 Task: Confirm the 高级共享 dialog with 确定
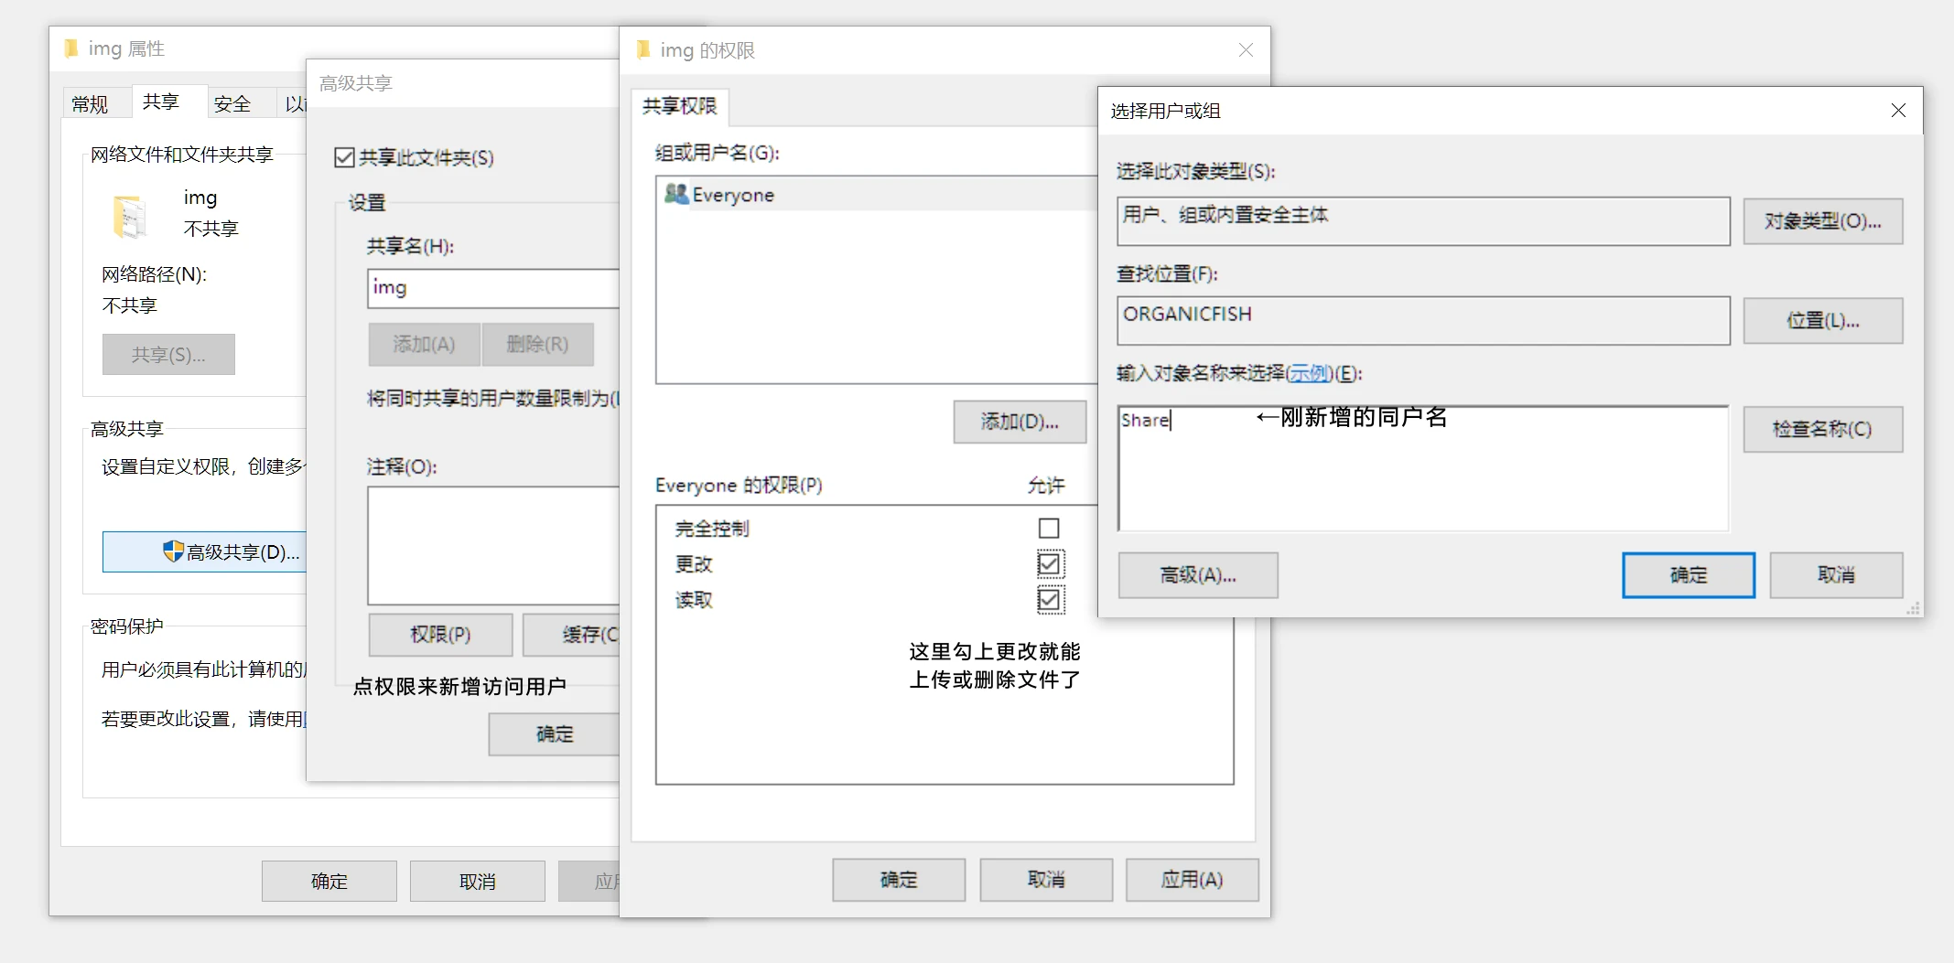pos(555,733)
